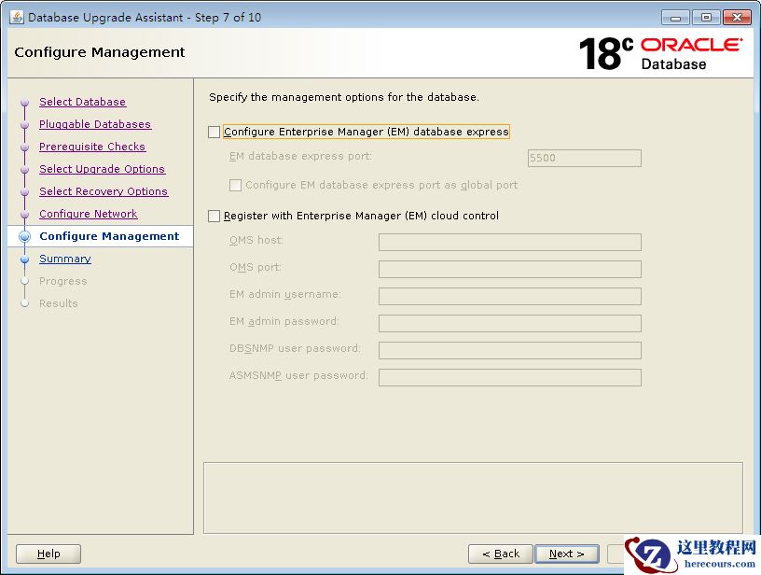Click the EM database express port field
Image resolution: width=761 pixels, height=575 pixels.
pos(585,158)
